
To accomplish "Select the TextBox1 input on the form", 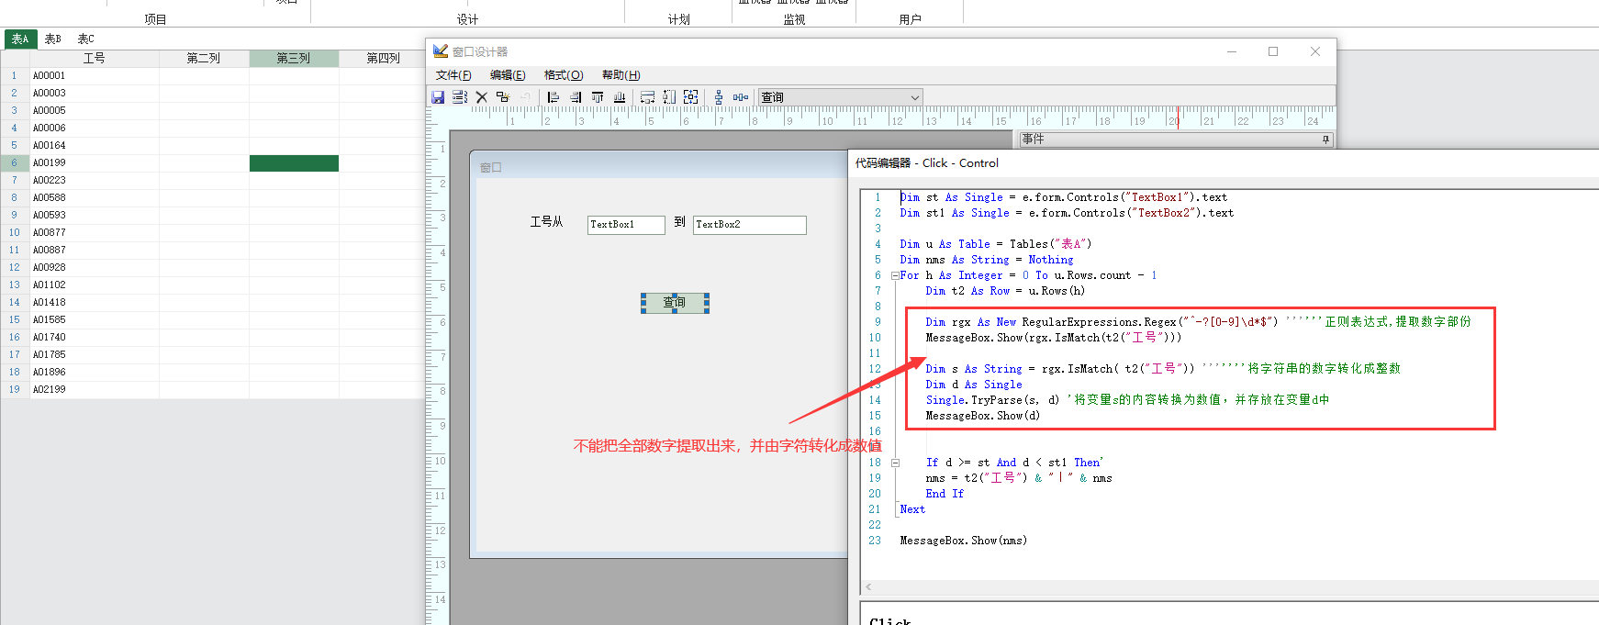I will tap(626, 225).
